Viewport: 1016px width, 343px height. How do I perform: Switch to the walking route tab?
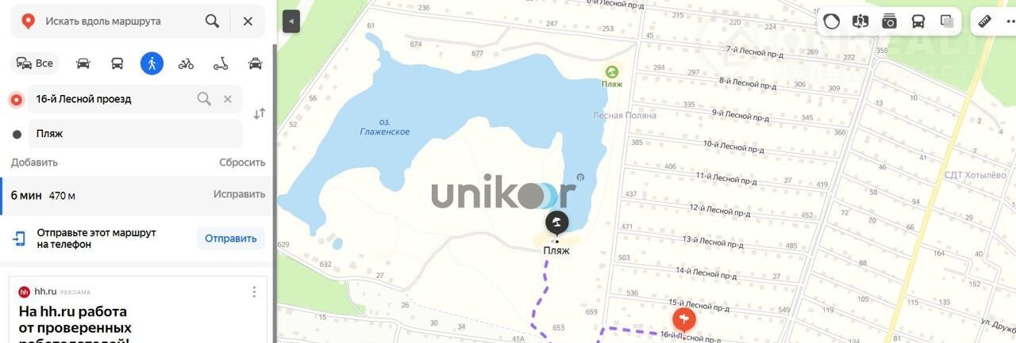coord(152,63)
